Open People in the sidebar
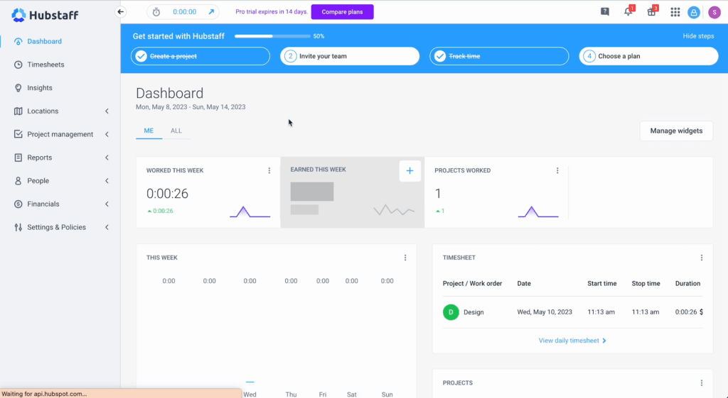Viewport: 728px width, 398px height. (x=38, y=181)
